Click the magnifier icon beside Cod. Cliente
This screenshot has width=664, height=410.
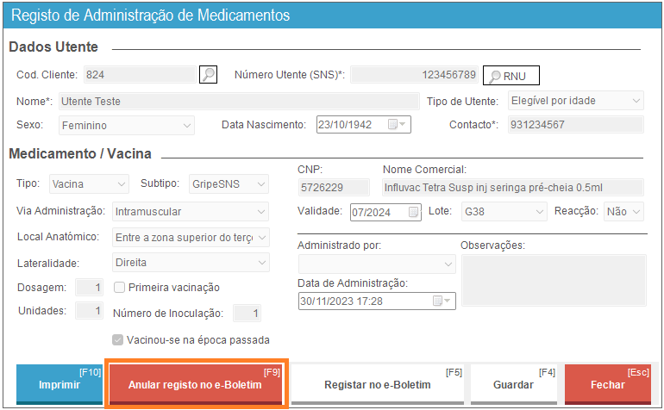pos(208,75)
